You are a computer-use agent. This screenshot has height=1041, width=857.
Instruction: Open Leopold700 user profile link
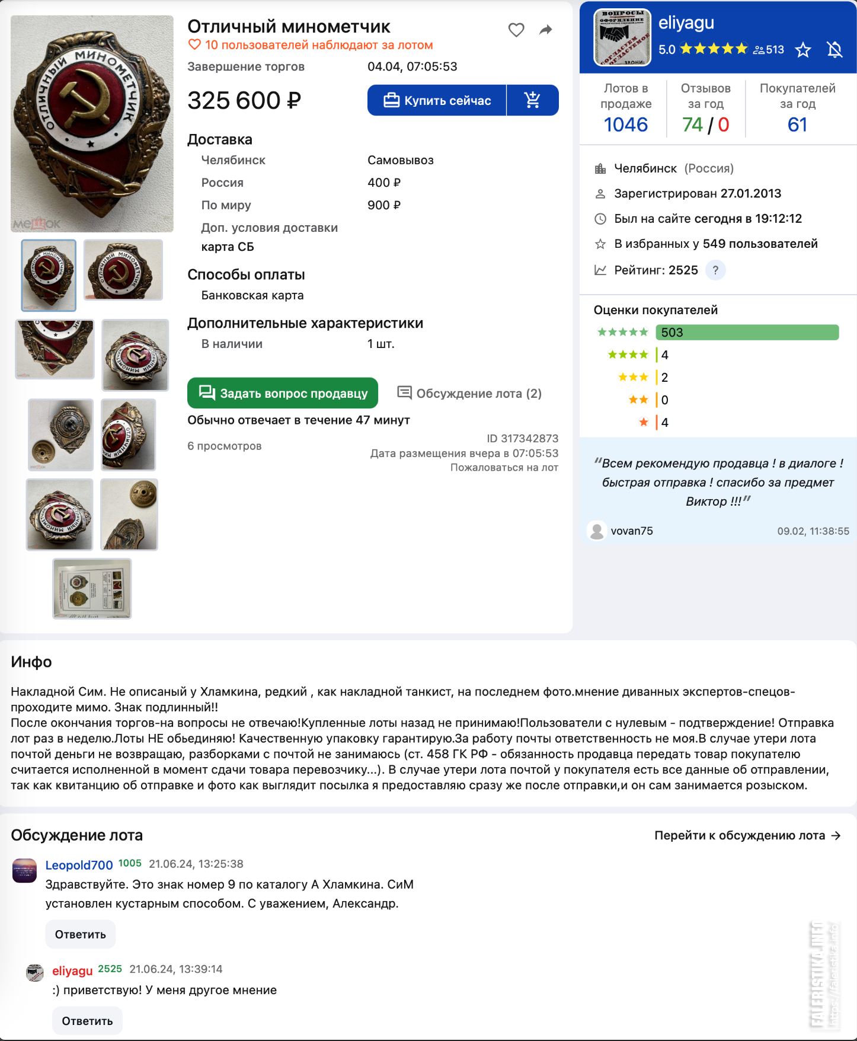[x=79, y=865]
